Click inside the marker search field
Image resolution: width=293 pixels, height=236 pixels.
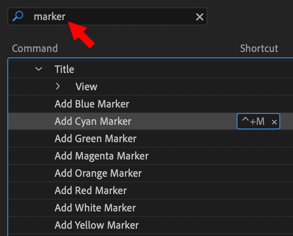pyautogui.click(x=107, y=16)
